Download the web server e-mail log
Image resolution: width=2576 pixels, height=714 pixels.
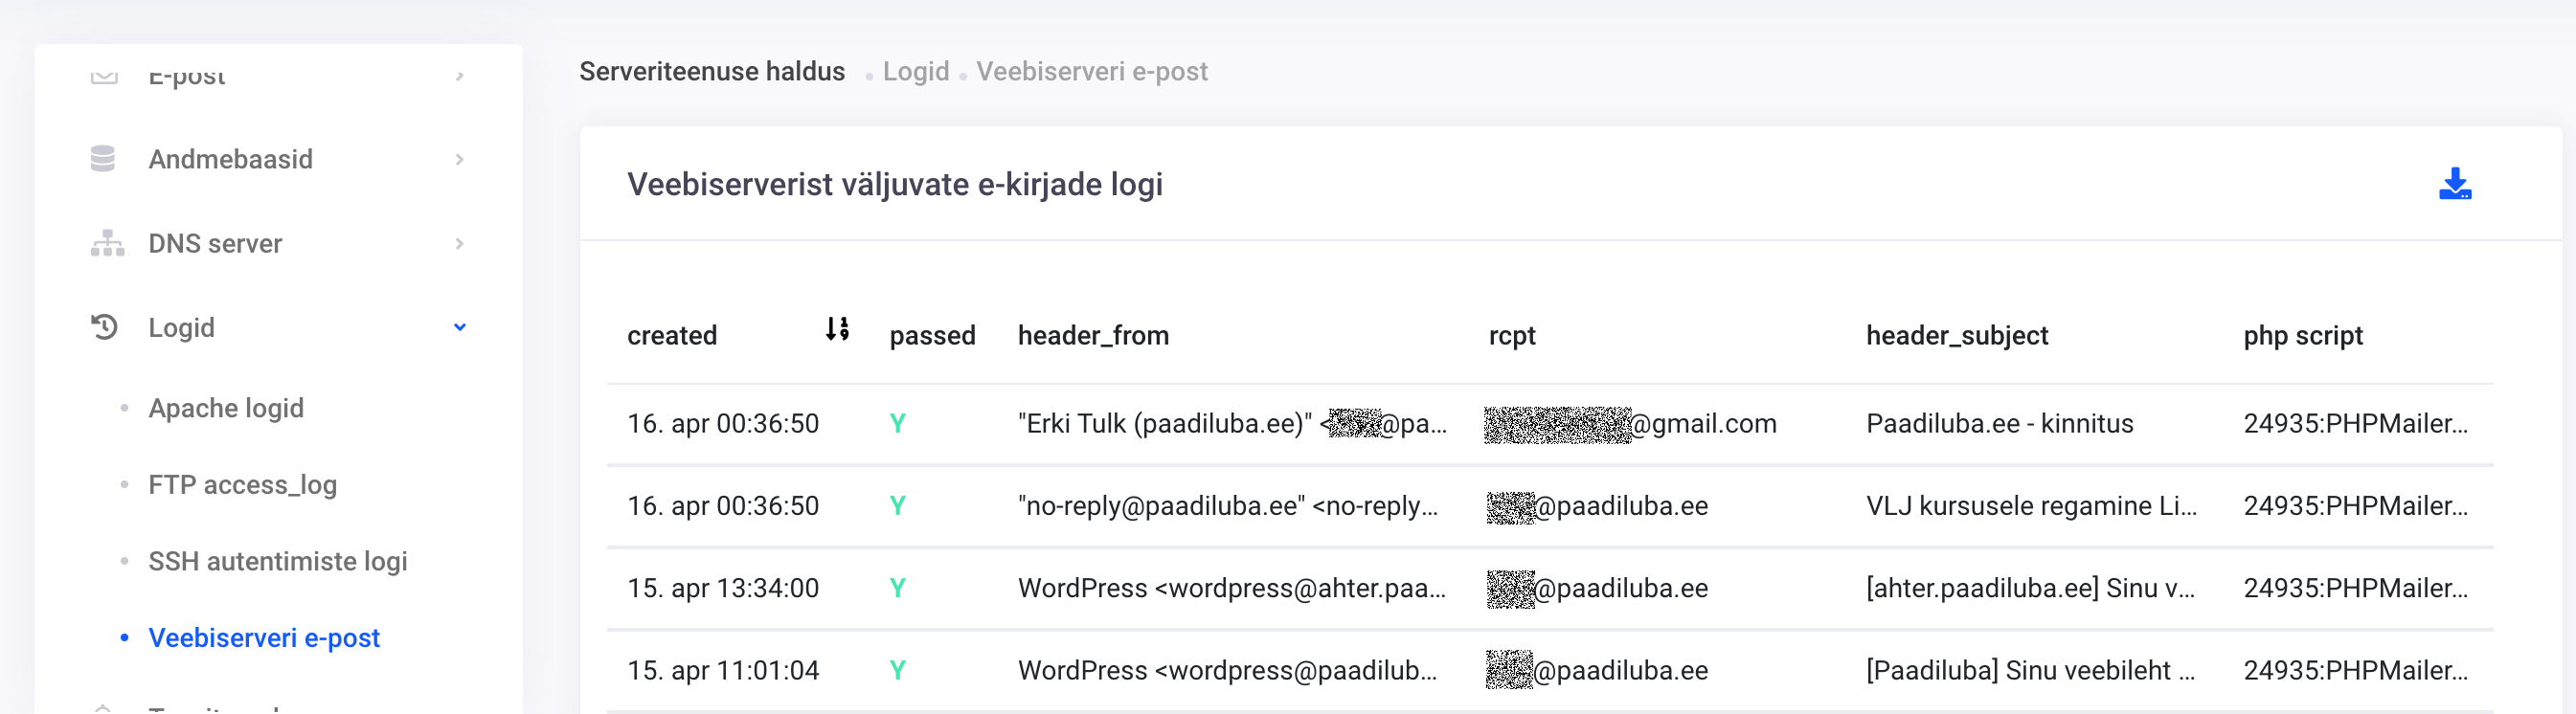click(2454, 184)
